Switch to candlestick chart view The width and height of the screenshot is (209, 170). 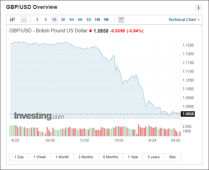pyautogui.click(x=12, y=20)
